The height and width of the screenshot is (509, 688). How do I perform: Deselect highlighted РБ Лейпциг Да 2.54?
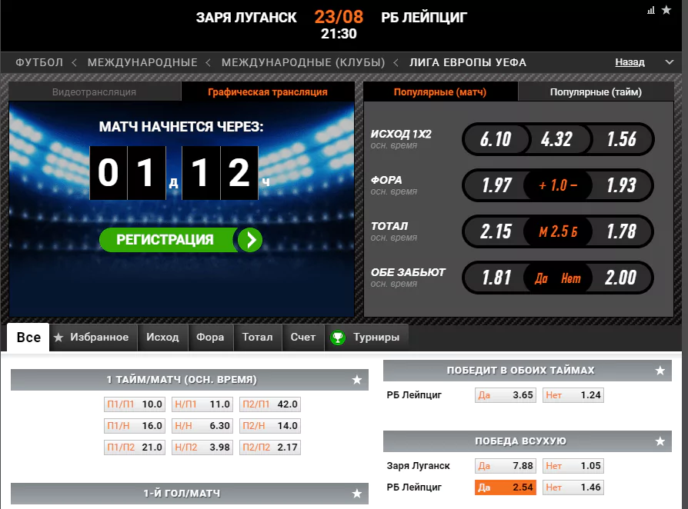pyautogui.click(x=506, y=487)
